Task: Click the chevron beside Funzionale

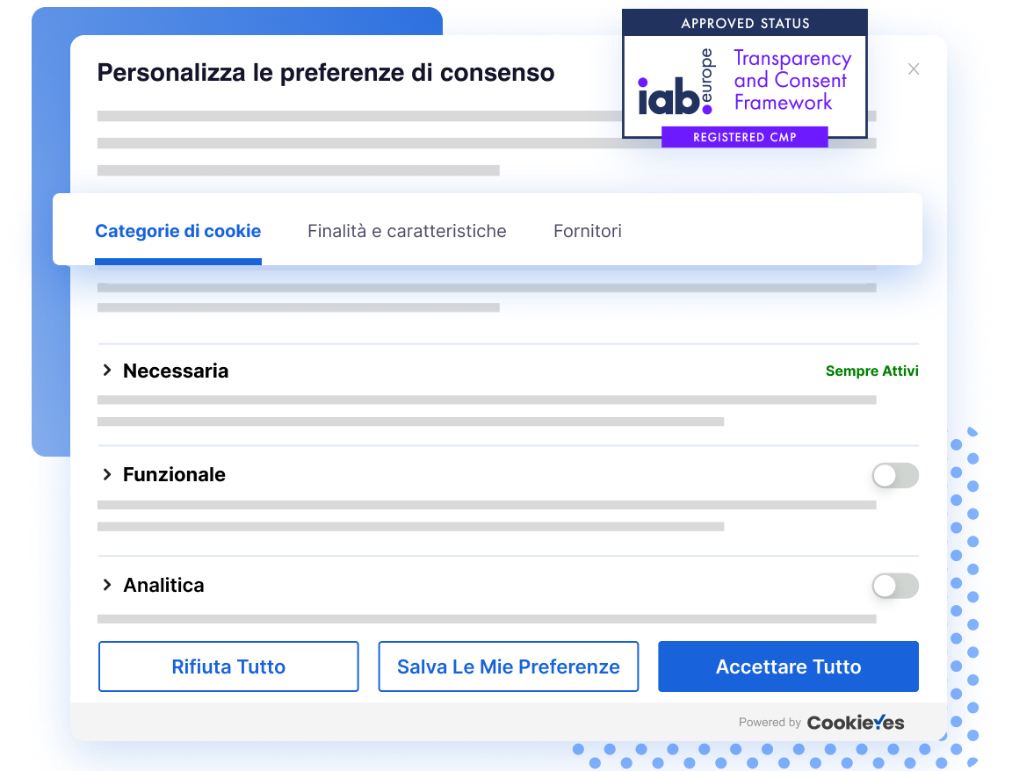Action: tap(108, 475)
